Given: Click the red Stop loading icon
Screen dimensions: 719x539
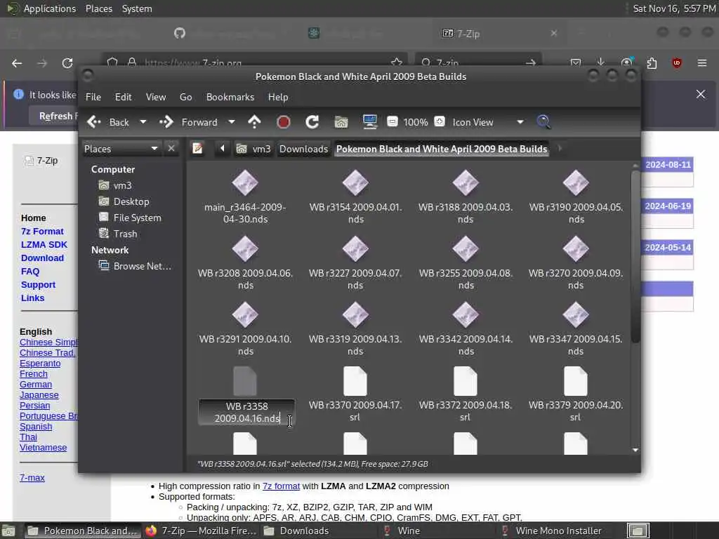Looking at the screenshot, I should coord(284,122).
